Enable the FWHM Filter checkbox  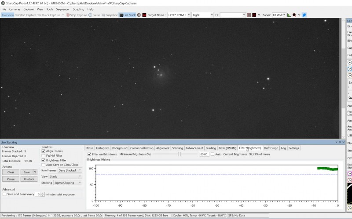pos(43,156)
